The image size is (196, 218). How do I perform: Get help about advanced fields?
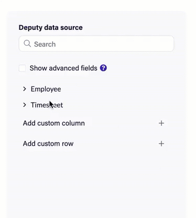pyautogui.click(x=103, y=68)
